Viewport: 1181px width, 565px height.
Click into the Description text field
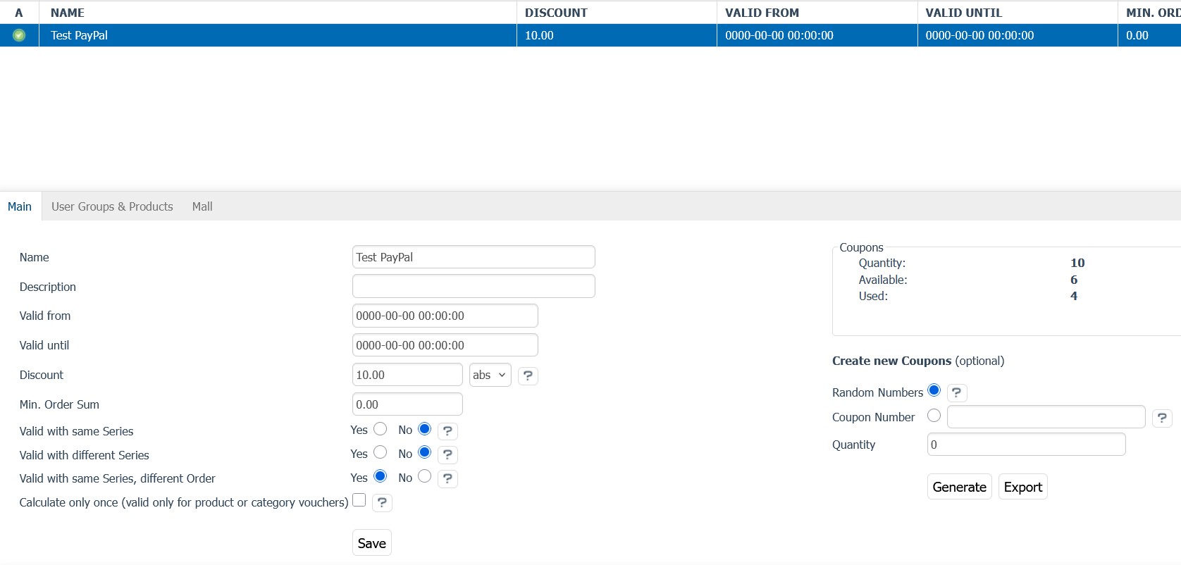point(474,286)
